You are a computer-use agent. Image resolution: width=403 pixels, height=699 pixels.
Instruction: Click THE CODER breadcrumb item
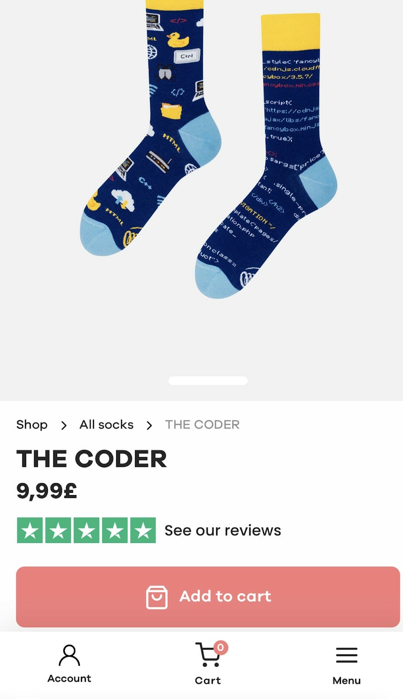click(x=202, y=425)
